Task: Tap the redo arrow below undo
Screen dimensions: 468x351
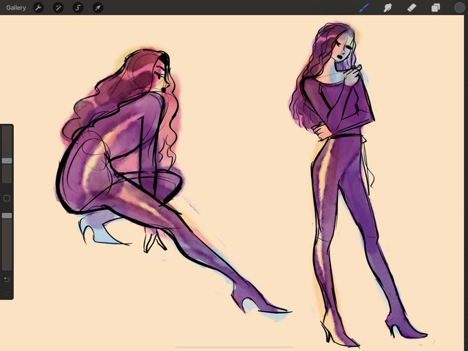Action: coord(7,292)
